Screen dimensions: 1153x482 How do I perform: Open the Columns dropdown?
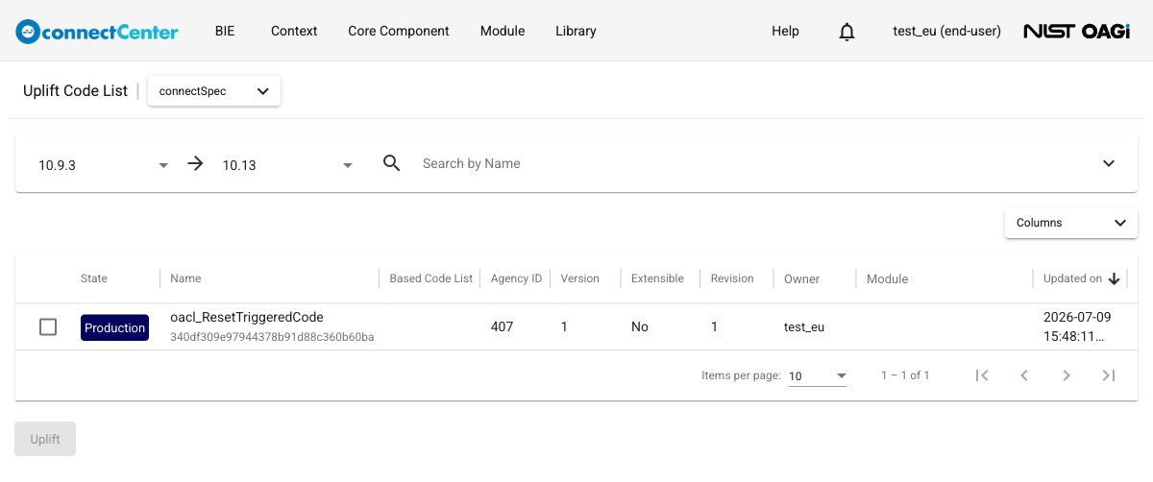coord(1071,223)
